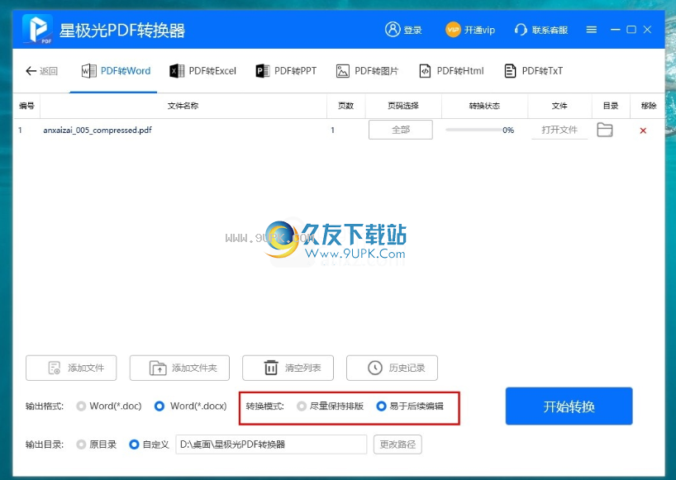Click the 历史记录 clock icon

point(375,368)
